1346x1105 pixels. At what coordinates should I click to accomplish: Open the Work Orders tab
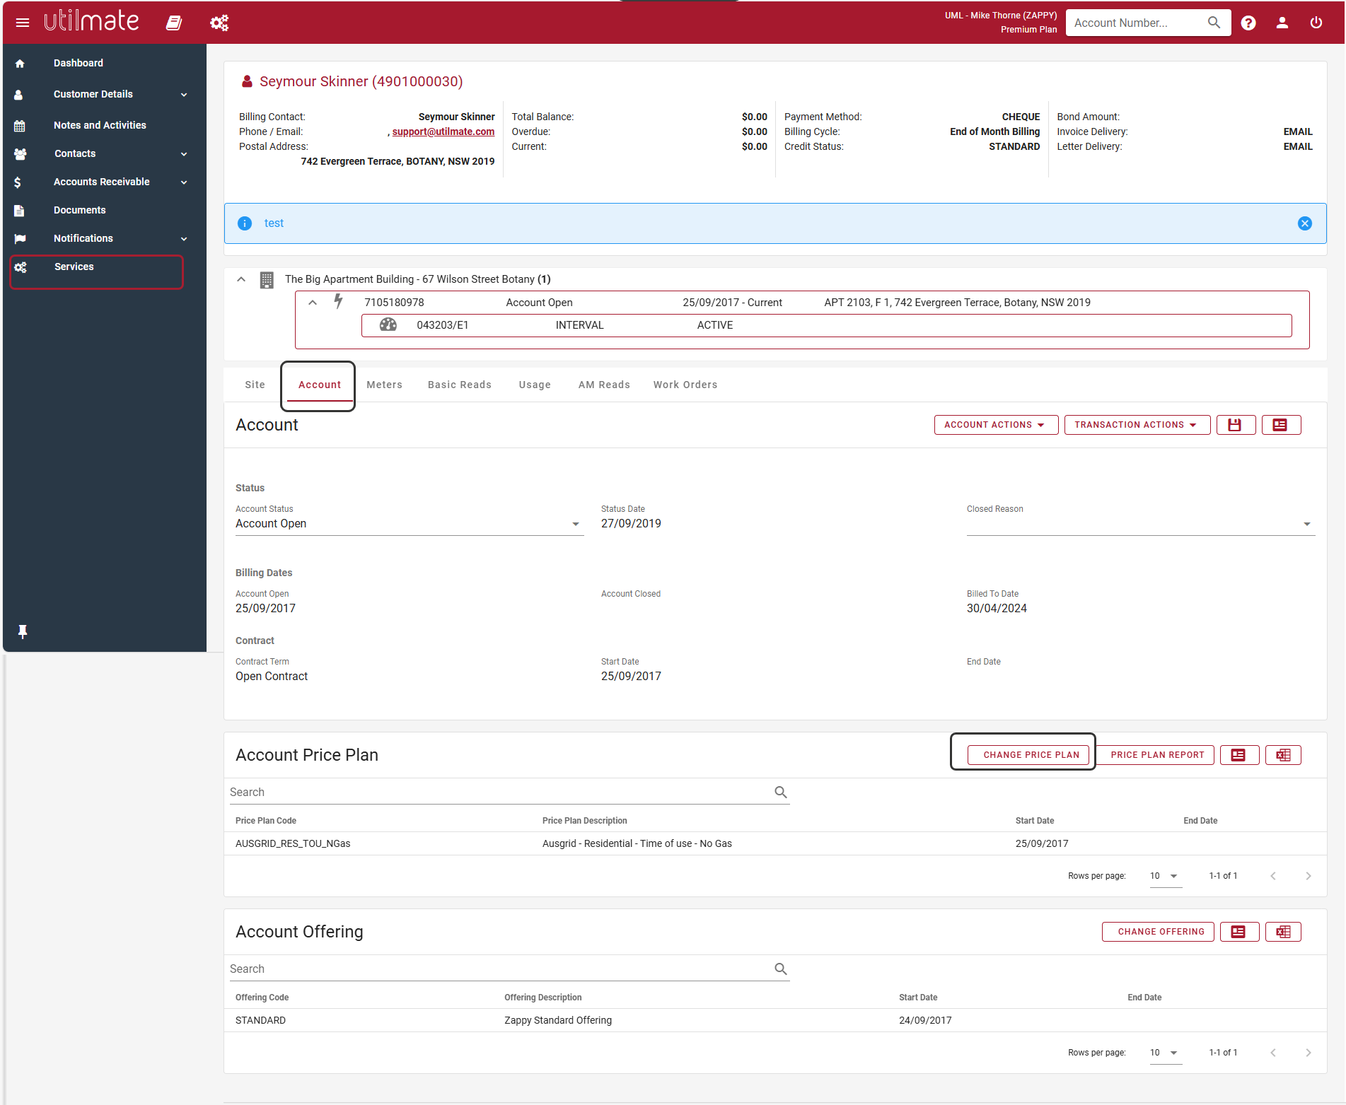[685, 385]
